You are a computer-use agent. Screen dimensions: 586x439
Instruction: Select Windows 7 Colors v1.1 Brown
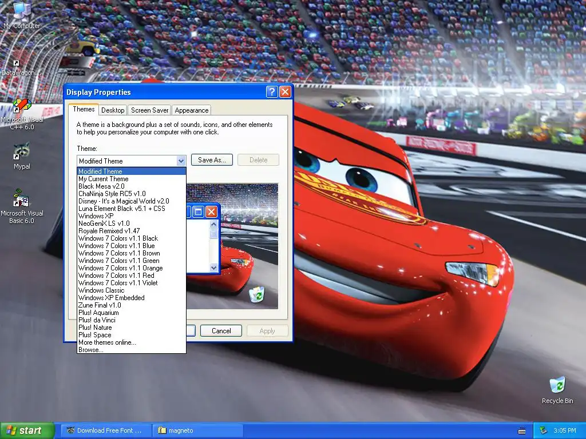pyautogui.click(x=132, y=253)
